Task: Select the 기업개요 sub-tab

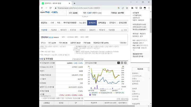Action: [54, 30]
